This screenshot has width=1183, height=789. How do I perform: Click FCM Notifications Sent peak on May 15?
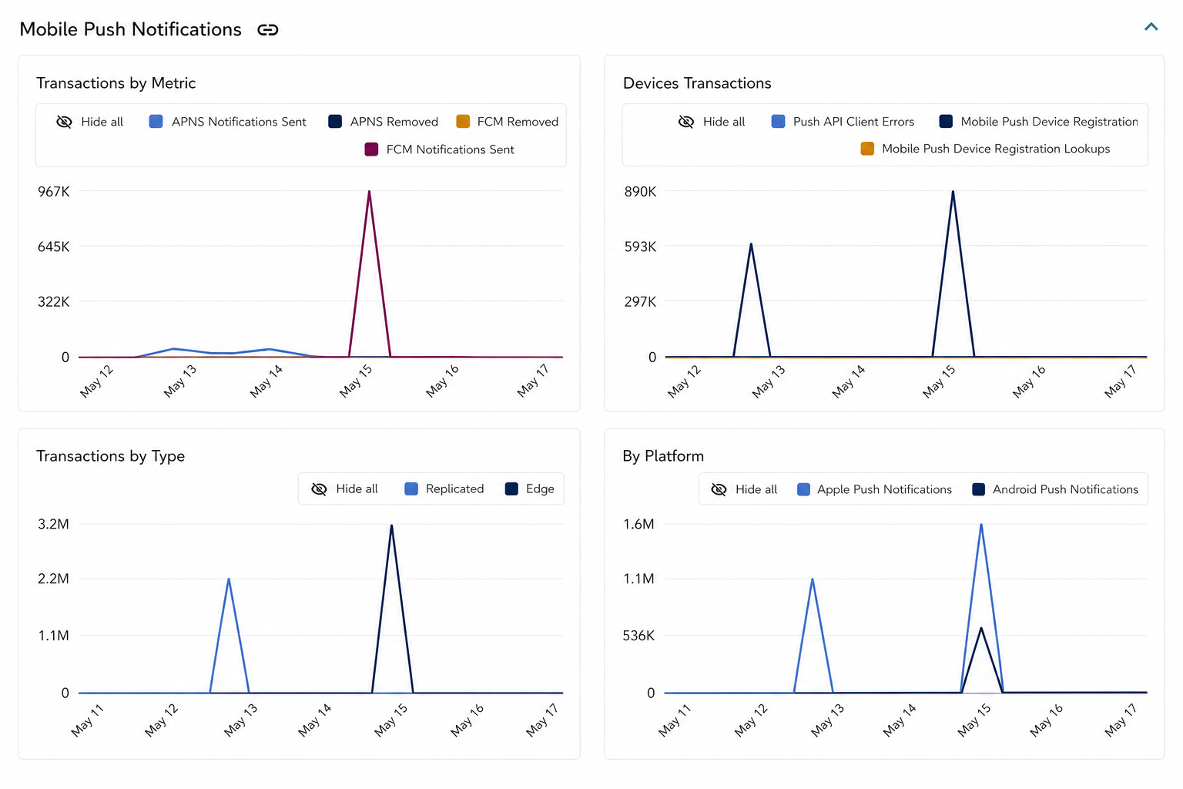(x=370, y=192)
